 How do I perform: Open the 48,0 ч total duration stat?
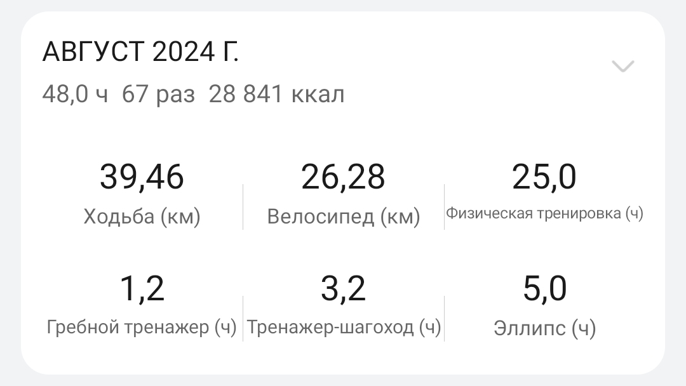75,93
